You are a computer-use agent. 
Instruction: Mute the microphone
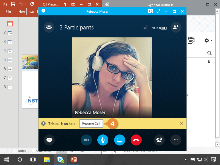(103, 140)
